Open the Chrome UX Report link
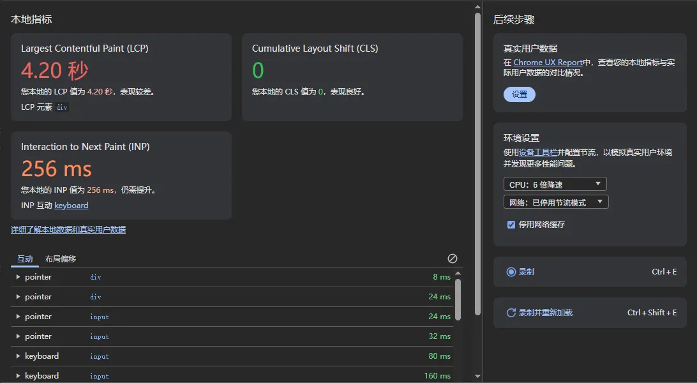The width and height of the screenshot is (697, 383). point(548,63)
